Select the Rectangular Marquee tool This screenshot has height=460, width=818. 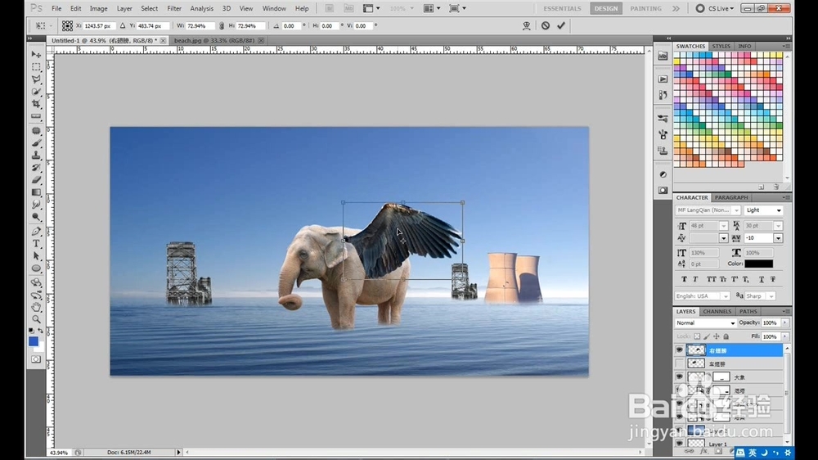point(36,67)
